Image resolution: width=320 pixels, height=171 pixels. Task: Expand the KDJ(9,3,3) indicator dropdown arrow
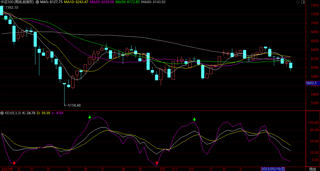(2, 113)
